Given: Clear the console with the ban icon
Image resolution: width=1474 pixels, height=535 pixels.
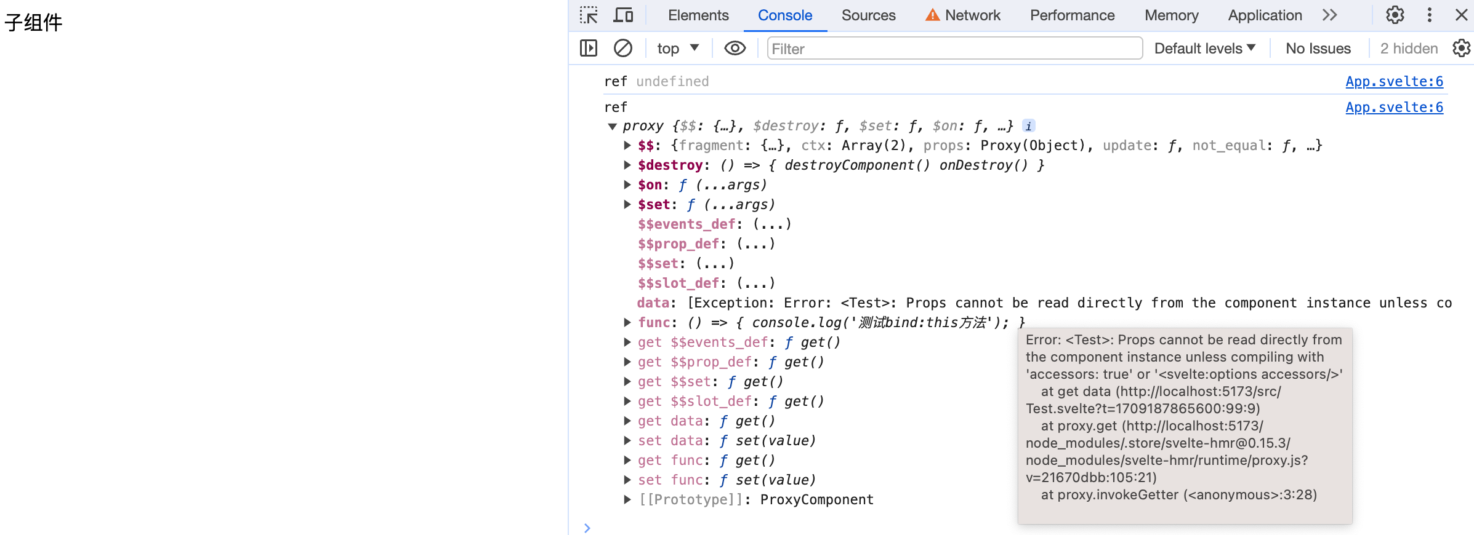Looking at the screenshot, I should [622, 48].
